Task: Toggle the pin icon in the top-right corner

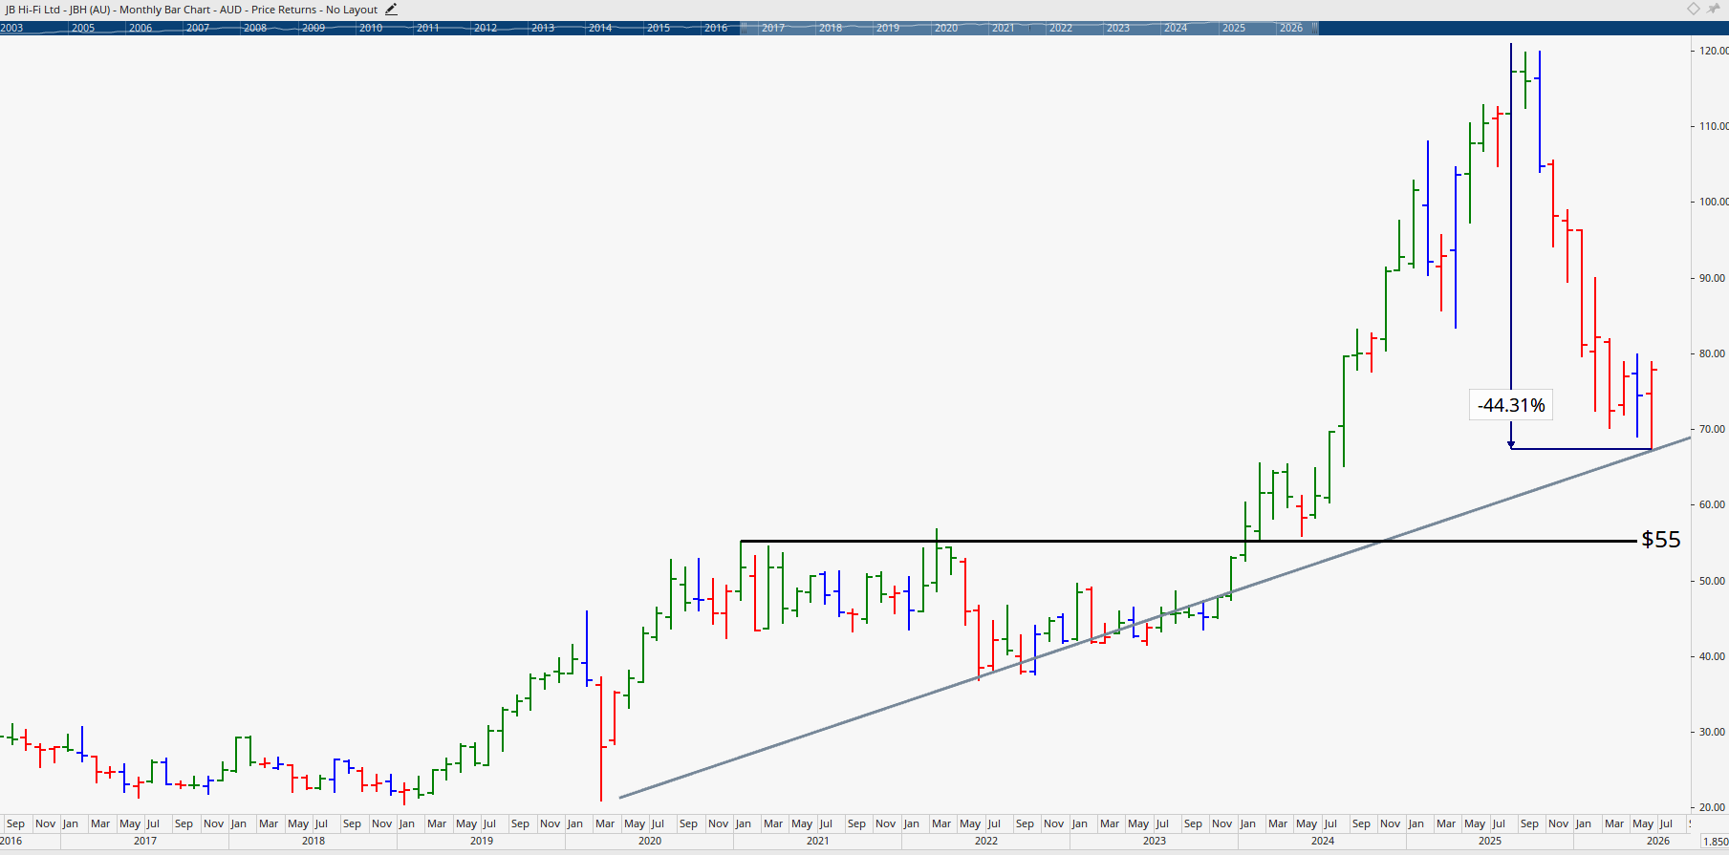Action: point(1714,9)
